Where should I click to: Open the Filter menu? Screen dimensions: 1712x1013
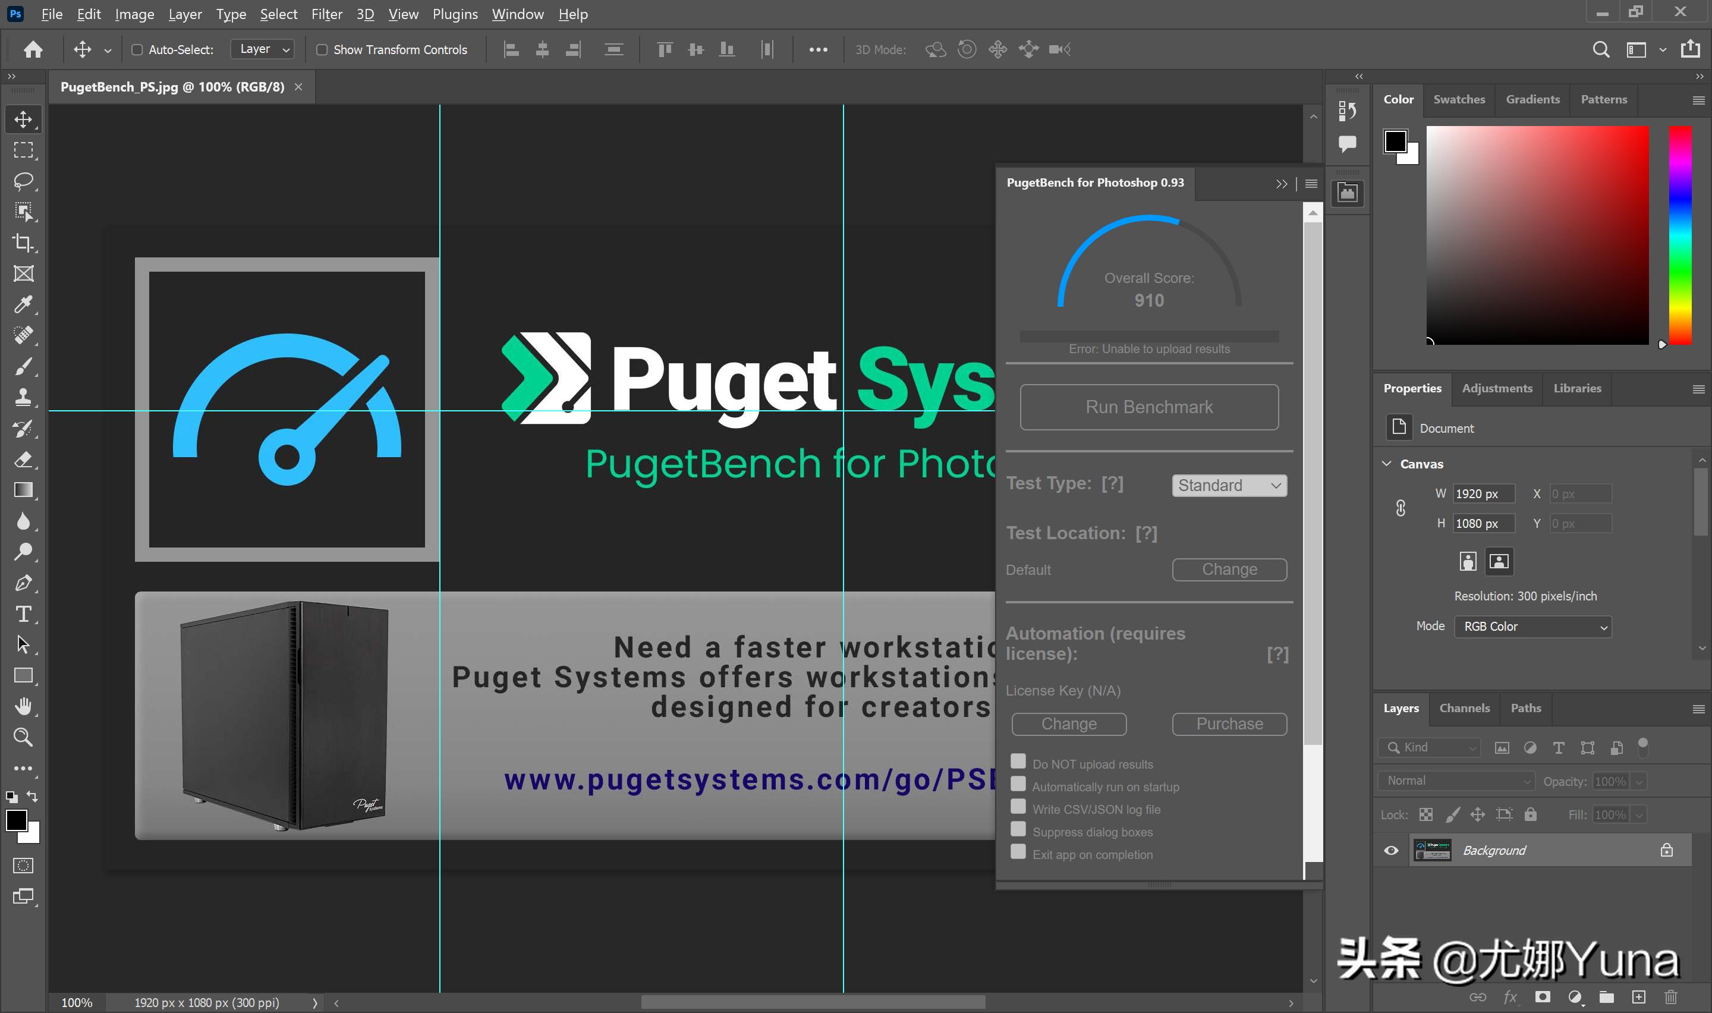point(326,14)
